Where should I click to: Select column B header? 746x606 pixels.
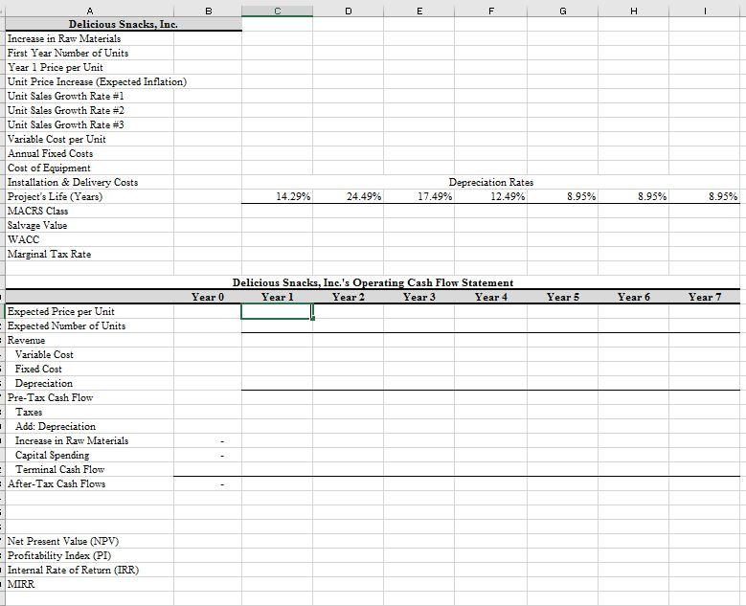(x=208, y=11)
